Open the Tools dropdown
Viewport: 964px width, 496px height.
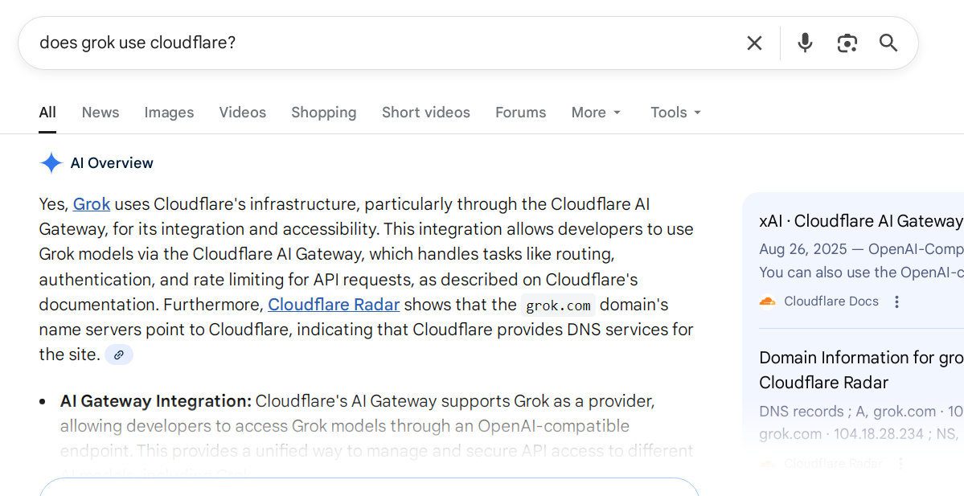point(675,113)
